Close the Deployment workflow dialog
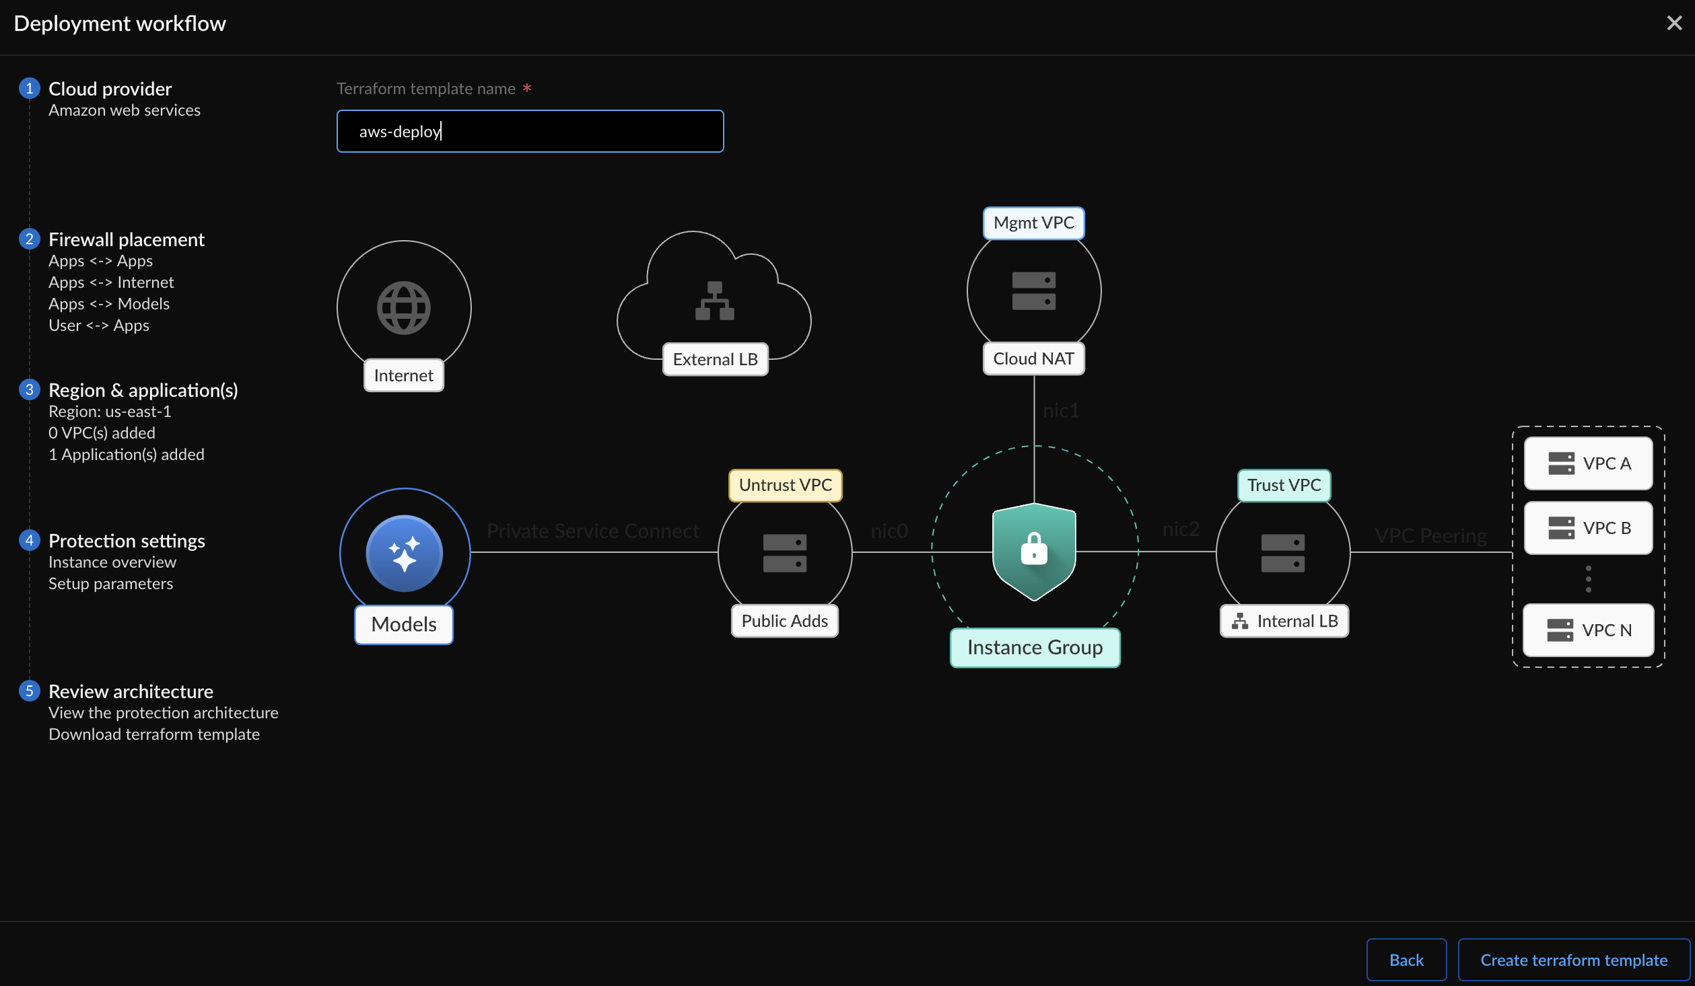 point(1673,24)
